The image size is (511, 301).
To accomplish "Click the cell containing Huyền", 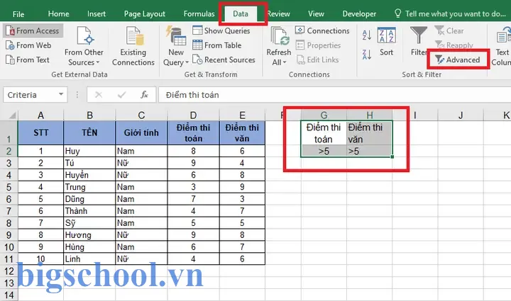I will tap(89, 175).
